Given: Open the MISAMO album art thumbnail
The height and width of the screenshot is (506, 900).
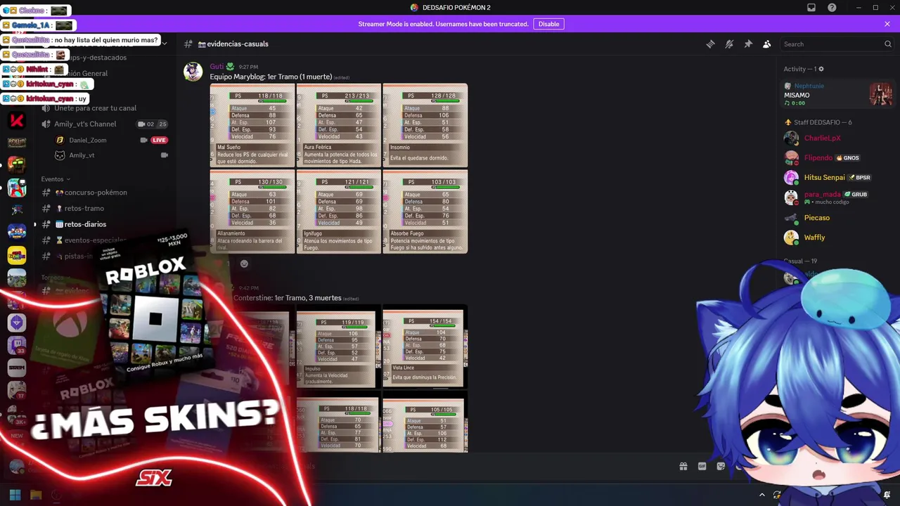Looking at the screenshot, I should tap(881, 94).
